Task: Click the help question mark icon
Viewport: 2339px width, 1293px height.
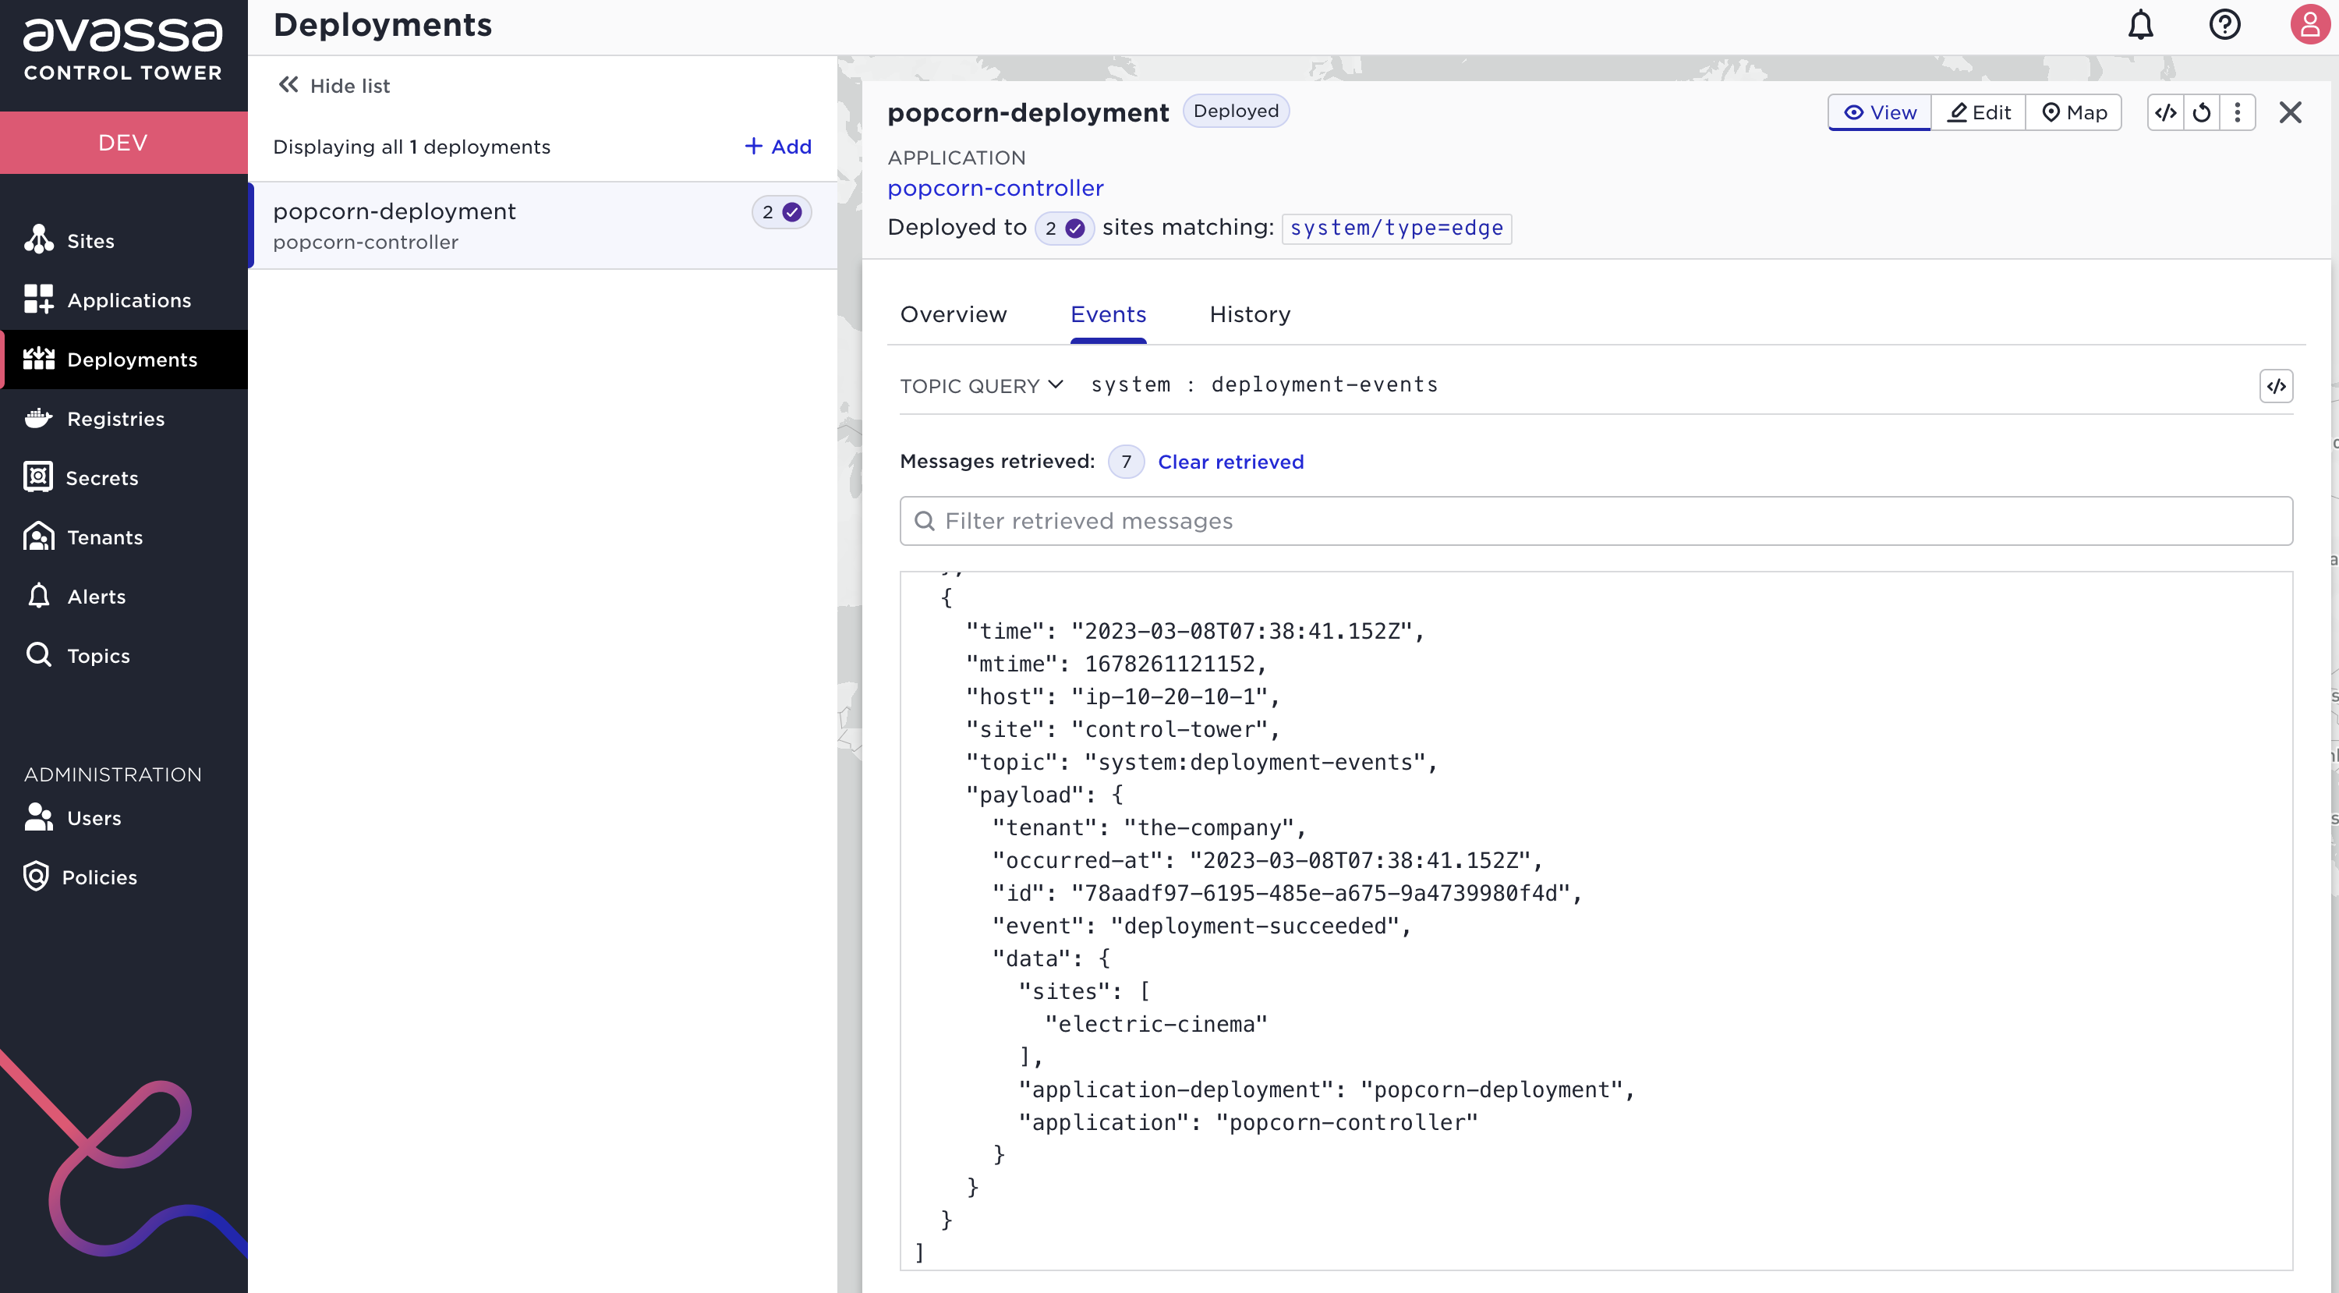Action: (2223, 24)
